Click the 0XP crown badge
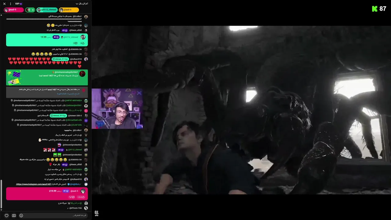The width and height of the screenshot is (391, 220). [x=19, y=4]
